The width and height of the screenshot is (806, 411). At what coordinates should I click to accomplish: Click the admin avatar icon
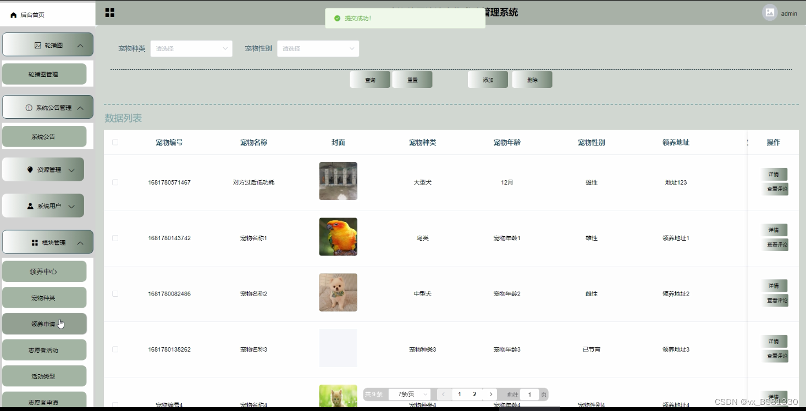pos(770,13)
